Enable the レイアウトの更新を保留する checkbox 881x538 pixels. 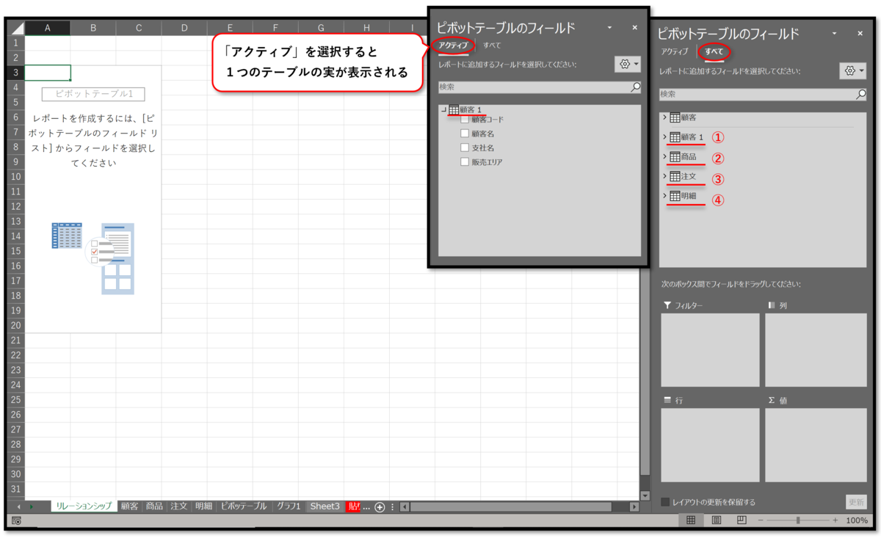[665, 502]
